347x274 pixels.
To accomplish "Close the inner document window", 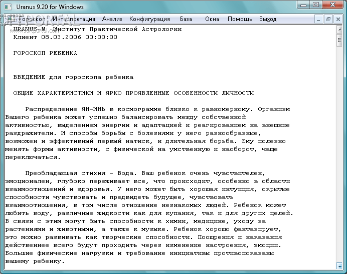I will tap(338, 19).
